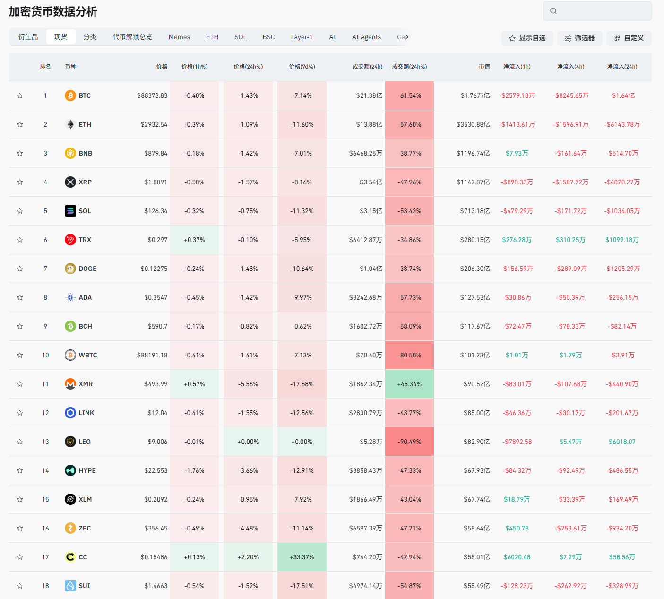Open the 自定义 column customization menu
This screenshot has height=599, width=664.
click(629, 38)
